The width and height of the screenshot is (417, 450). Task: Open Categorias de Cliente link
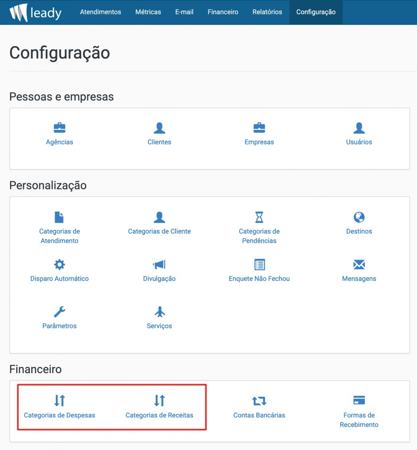159,231
